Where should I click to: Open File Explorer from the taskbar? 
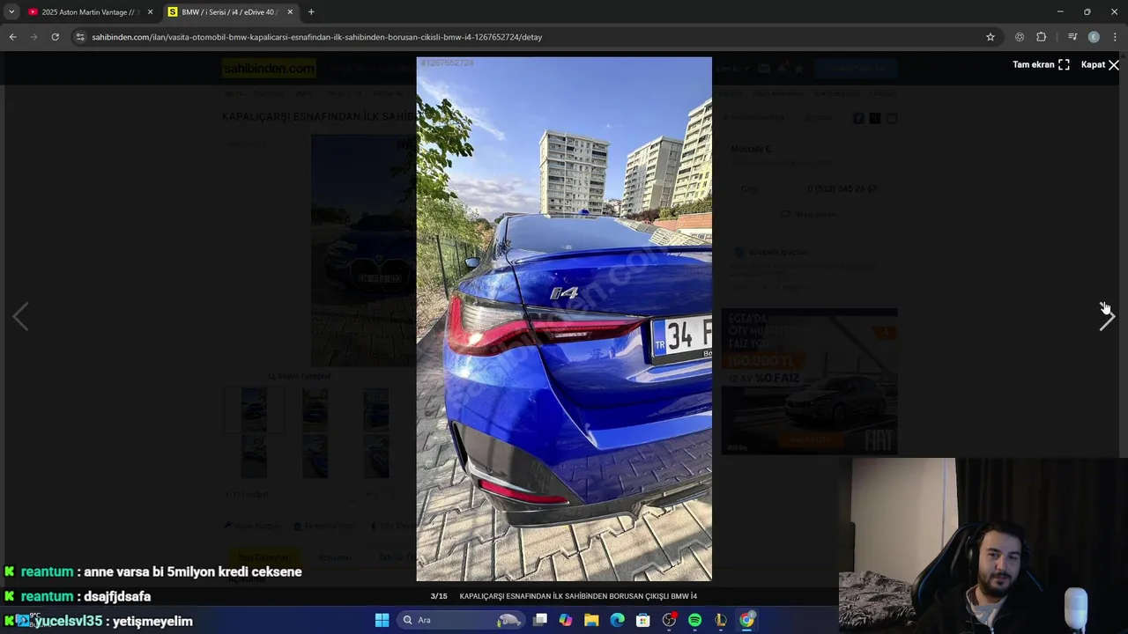tap(591, 620)
